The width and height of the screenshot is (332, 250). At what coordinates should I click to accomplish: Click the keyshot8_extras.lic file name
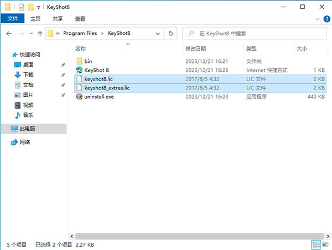pyautogui.click(x=107, y=88)
